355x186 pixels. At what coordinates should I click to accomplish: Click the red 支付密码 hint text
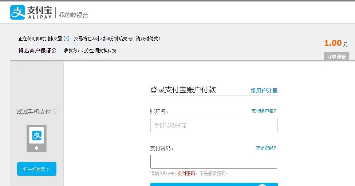pos(186,173)
